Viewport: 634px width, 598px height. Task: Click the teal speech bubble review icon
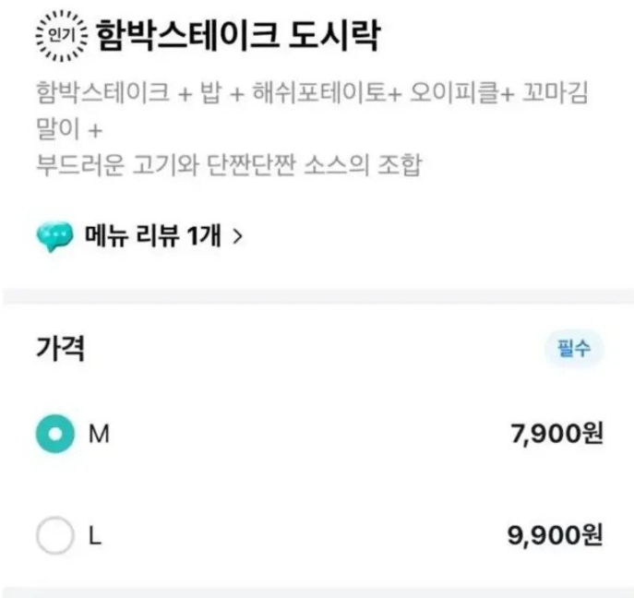pyautogui.click(x=55, y=236)
